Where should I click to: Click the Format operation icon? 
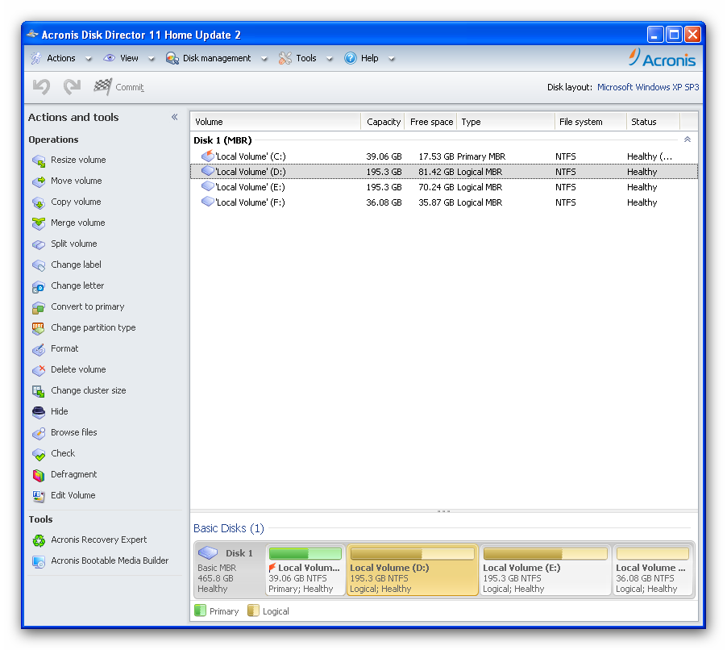tap(39, 349)
